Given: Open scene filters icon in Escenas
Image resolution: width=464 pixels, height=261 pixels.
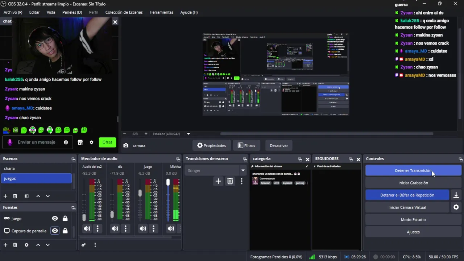Looking at the screenshot, I should click(26, 196).
